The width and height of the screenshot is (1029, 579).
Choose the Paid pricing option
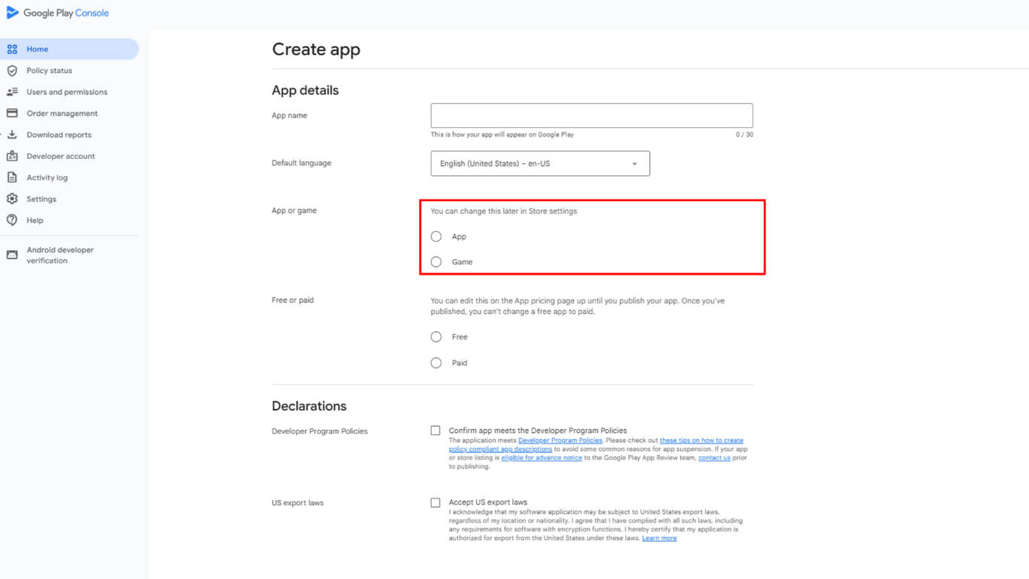pyautogui.click(x=436, y=363)
